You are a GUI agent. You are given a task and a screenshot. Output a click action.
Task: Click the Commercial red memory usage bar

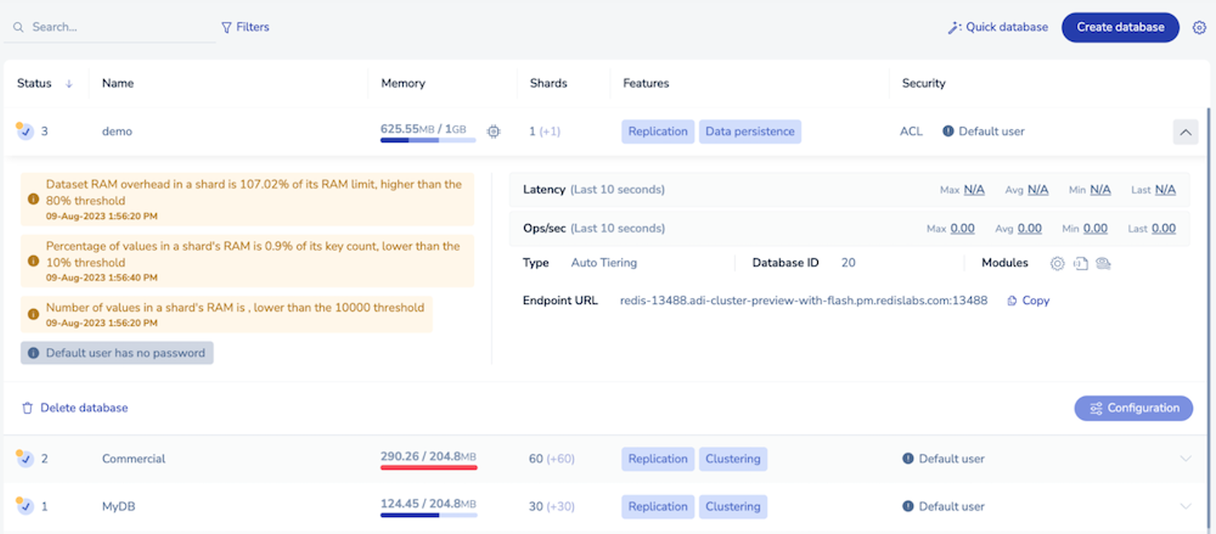coord(429,467)
